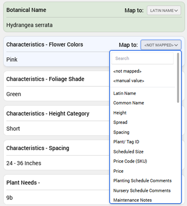The height and width of the screenshot is (206, 187).
Task: Focus the Search field in dropdown list
Action: click(143, 58)
